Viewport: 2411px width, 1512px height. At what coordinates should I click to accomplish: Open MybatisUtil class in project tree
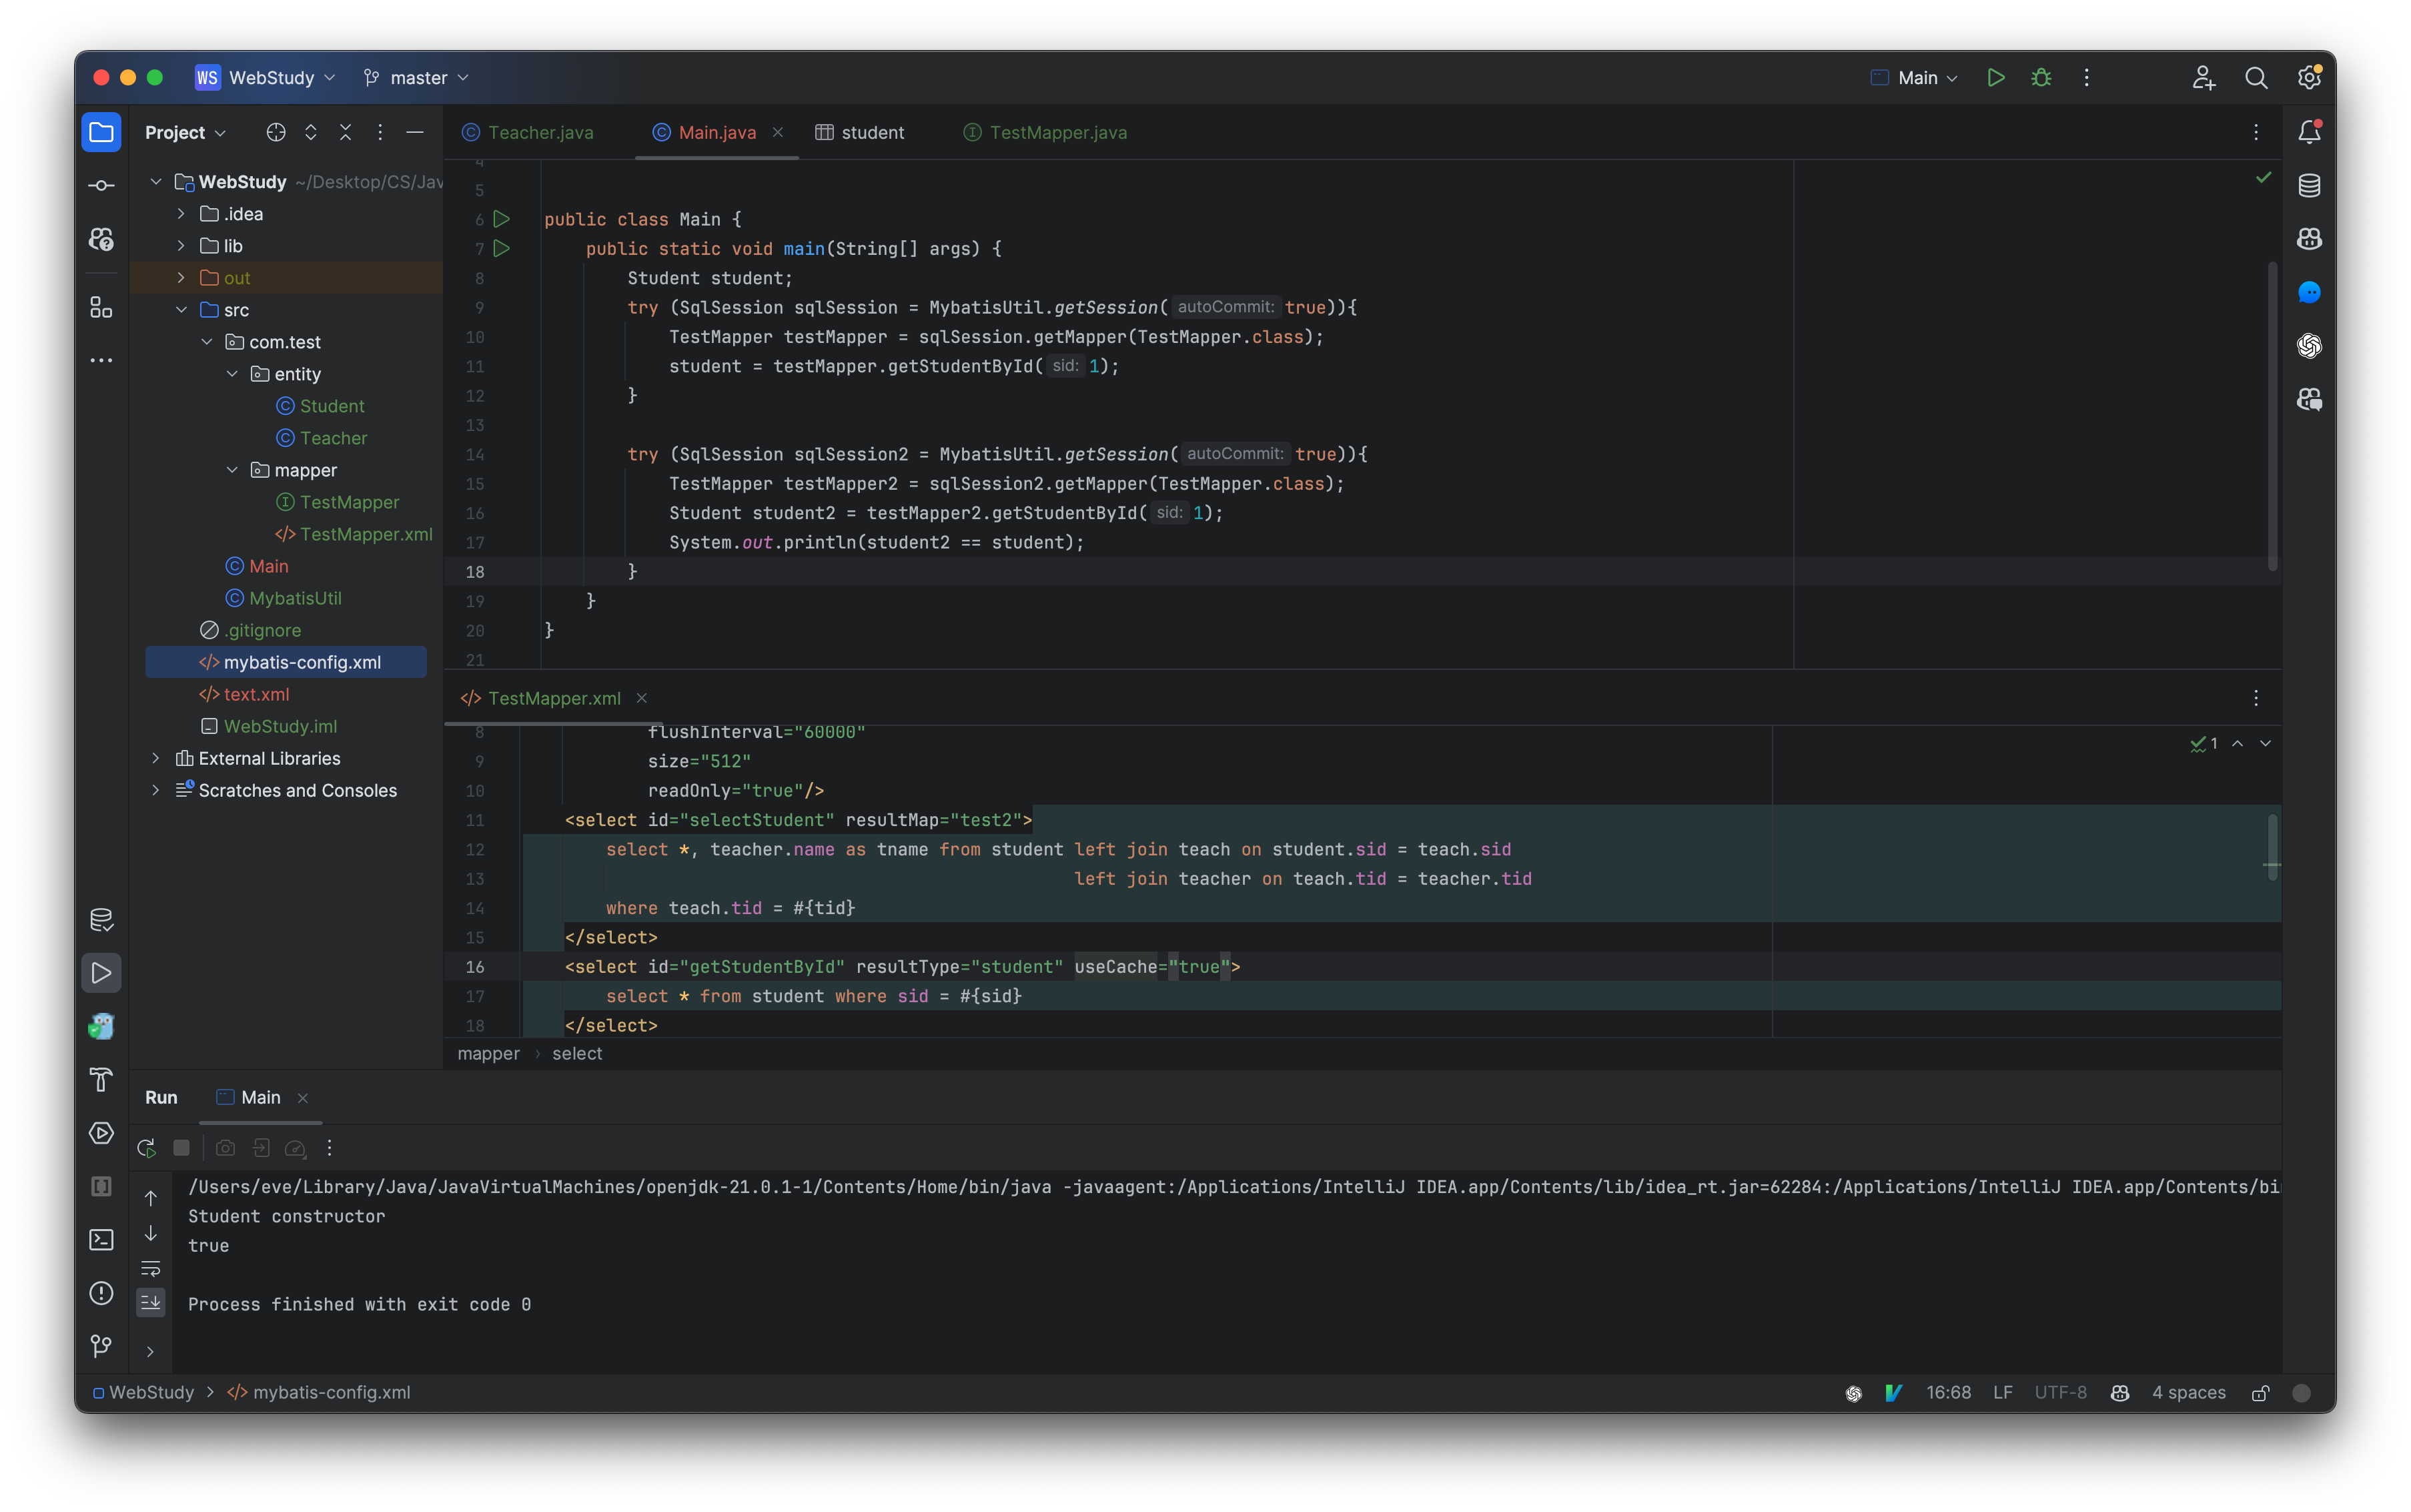295,598
